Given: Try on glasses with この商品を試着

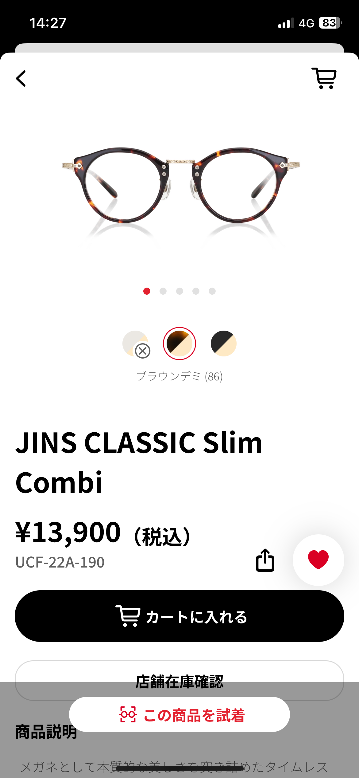Looking at the screenshot, I should pos(179,714).
